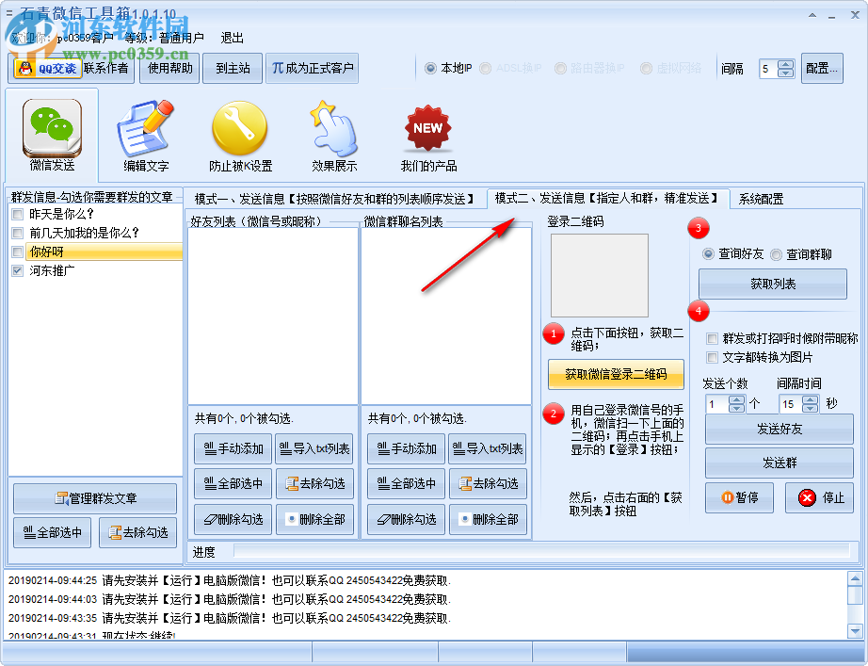Click the 发送个数 up arrow
Image resolution: width=868 pixels, height=666 pixels.
[x=737, y=399]
